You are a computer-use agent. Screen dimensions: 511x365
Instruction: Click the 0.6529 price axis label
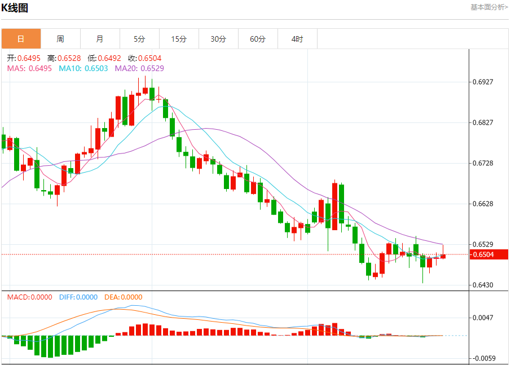[x=483, y=244]
